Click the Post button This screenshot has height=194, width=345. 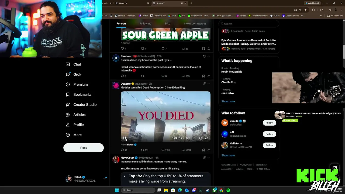click(84, 148)
